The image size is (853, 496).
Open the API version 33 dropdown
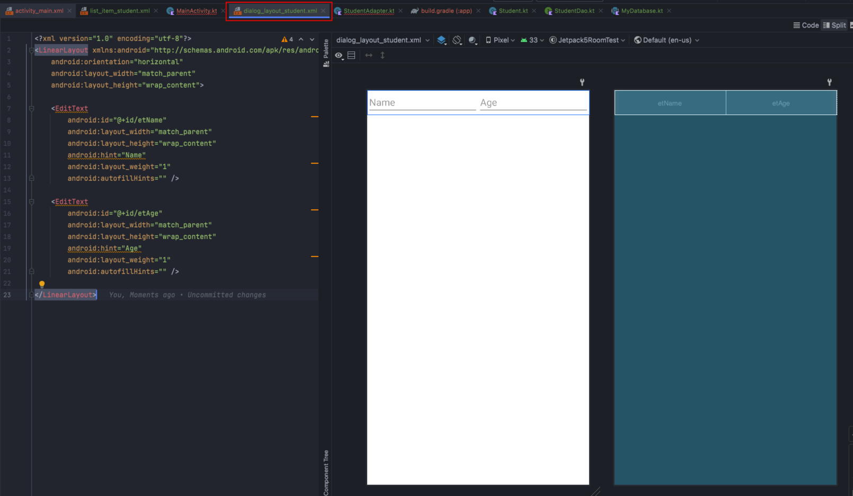pos(532,40)
